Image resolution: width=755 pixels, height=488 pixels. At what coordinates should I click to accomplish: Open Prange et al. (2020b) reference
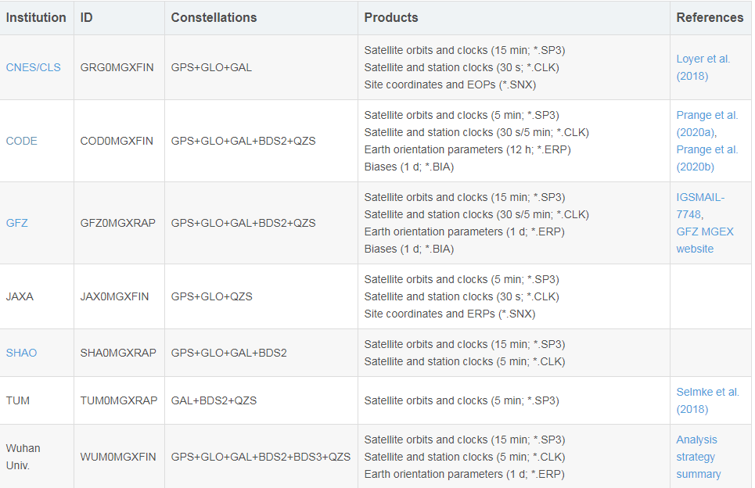tap(706, 158)
